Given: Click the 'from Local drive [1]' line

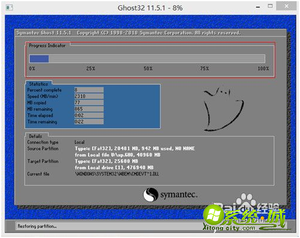Looking at the screenshot, I should [x=114, y=168].
